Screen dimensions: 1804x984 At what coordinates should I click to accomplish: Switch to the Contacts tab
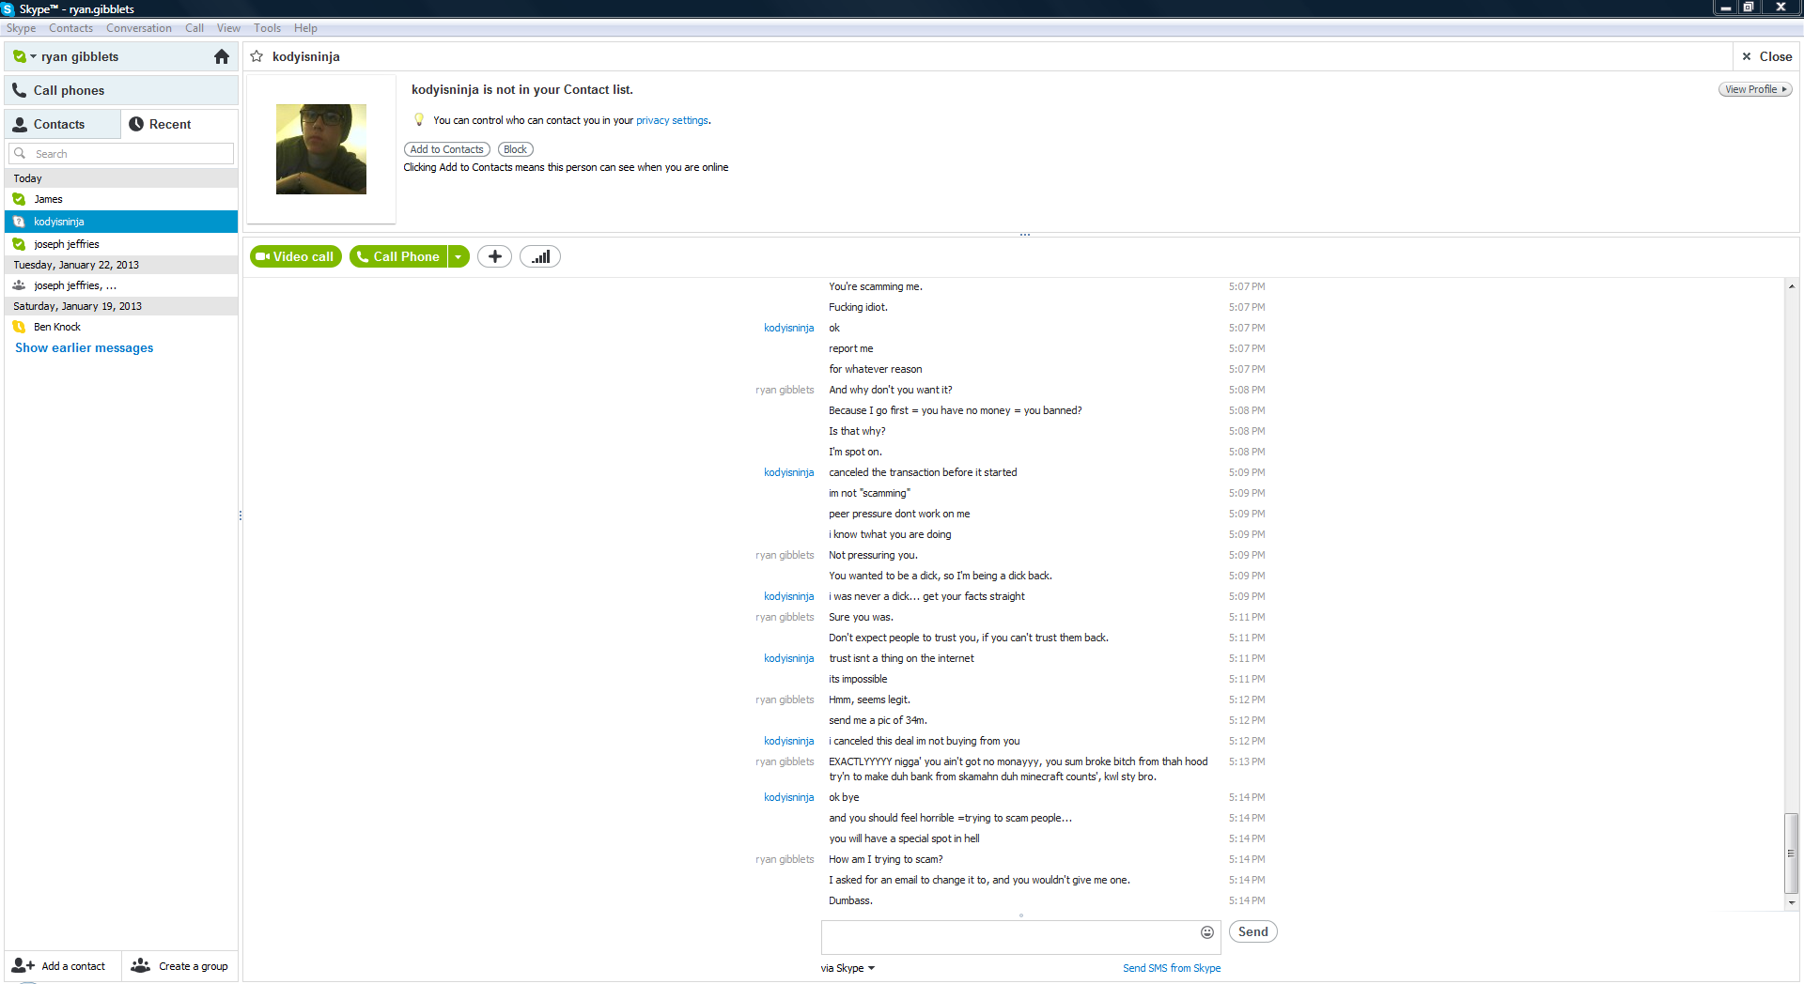tap(62, 124)
